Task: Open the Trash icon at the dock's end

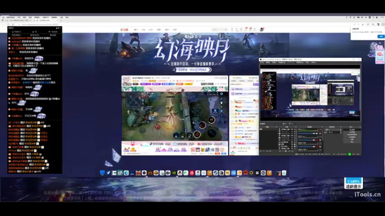Action: 284,173
